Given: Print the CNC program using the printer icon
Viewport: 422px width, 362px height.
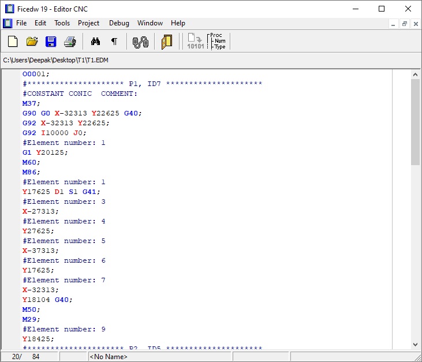Looking at the screenshot, I should (x=70, y=42).
